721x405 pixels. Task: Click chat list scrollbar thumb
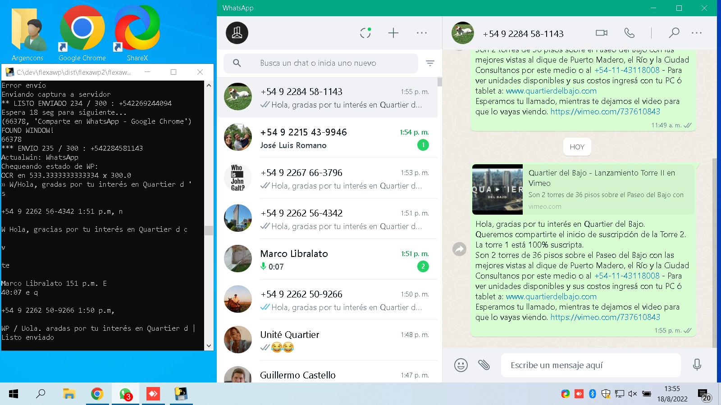[x=439, y=82]
